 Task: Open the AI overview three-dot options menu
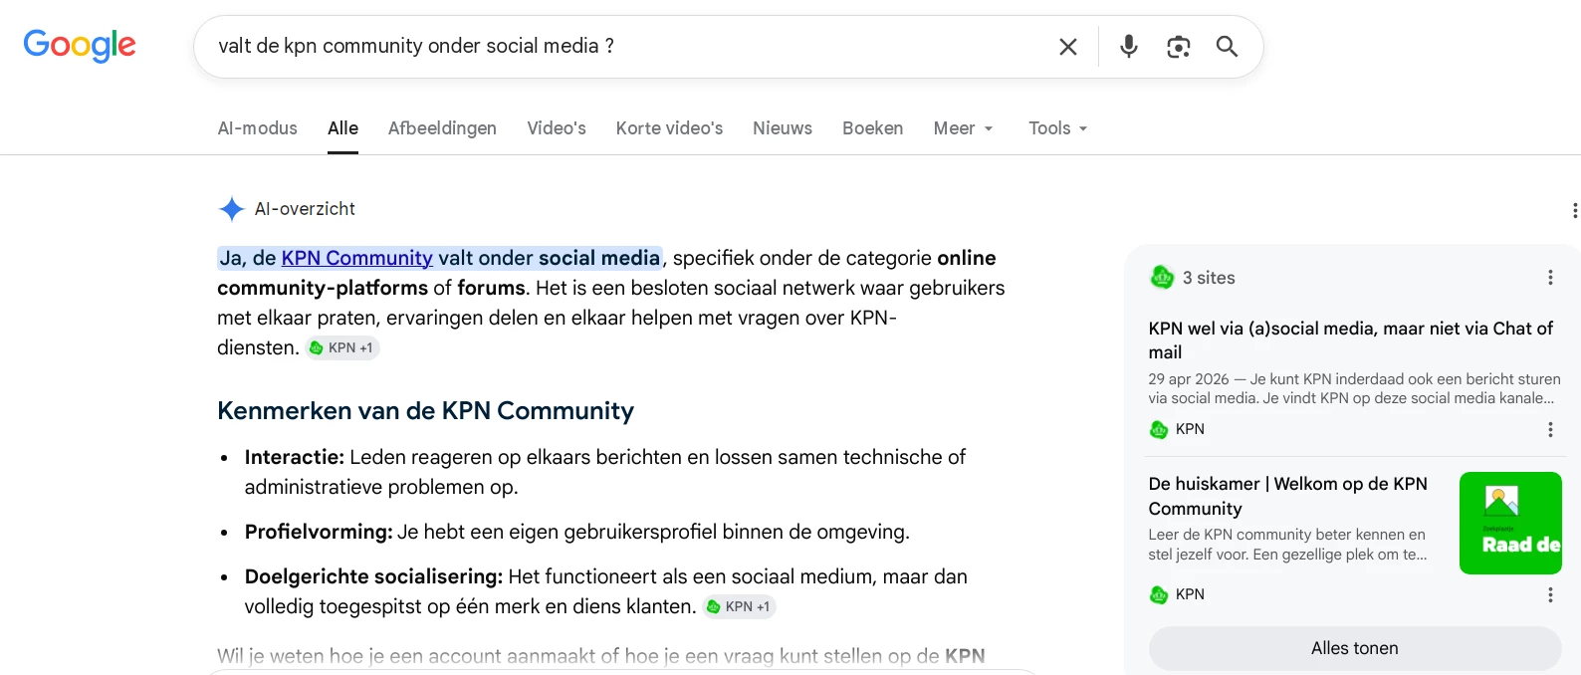1574,210
